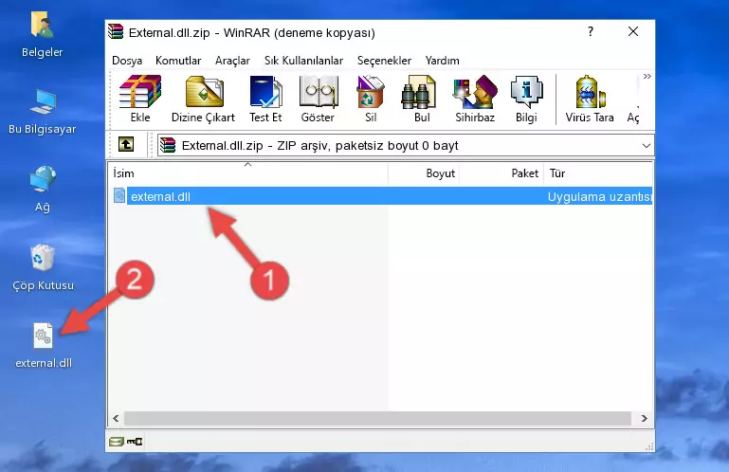Click the key password icon in the status bar

135,441
